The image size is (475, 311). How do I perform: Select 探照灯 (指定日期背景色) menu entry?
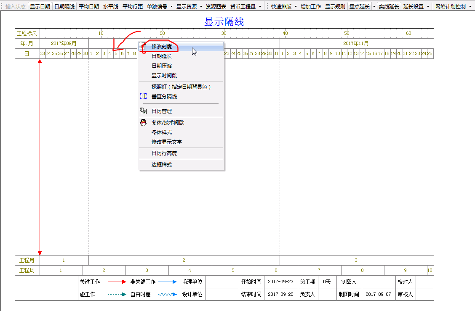point(181,87)
